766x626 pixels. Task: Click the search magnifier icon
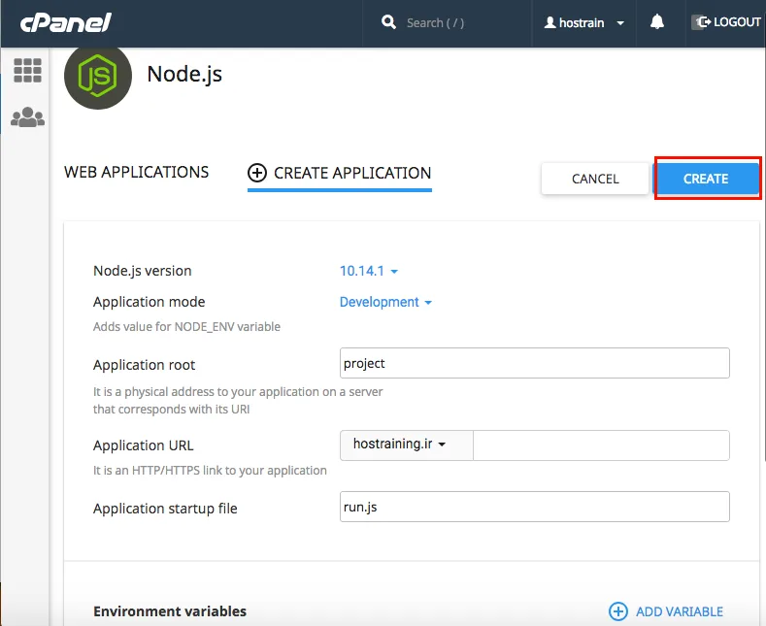pyautogui.click(x=388, y=22)
